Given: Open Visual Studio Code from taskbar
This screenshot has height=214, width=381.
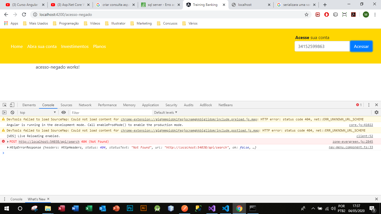Looking at the screenshot, I should point(226,208).
